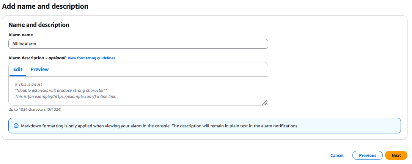Click the inline link example placeholder line
Screen dimensions: 412x164
[66, 96]
